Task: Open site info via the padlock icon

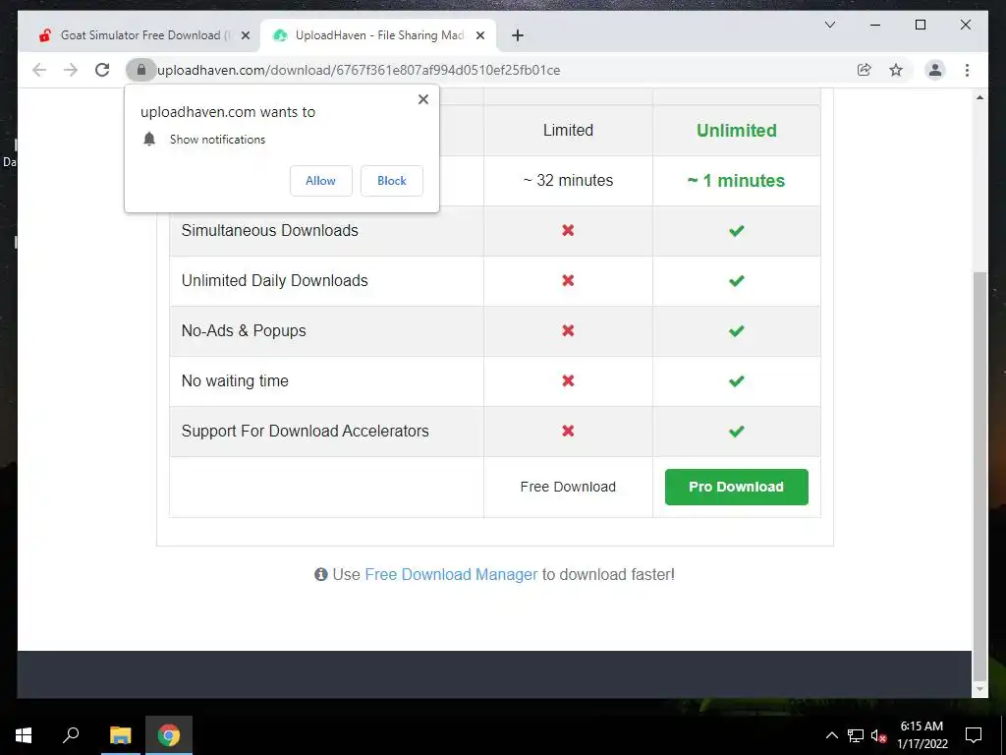Action: (141, 70)
